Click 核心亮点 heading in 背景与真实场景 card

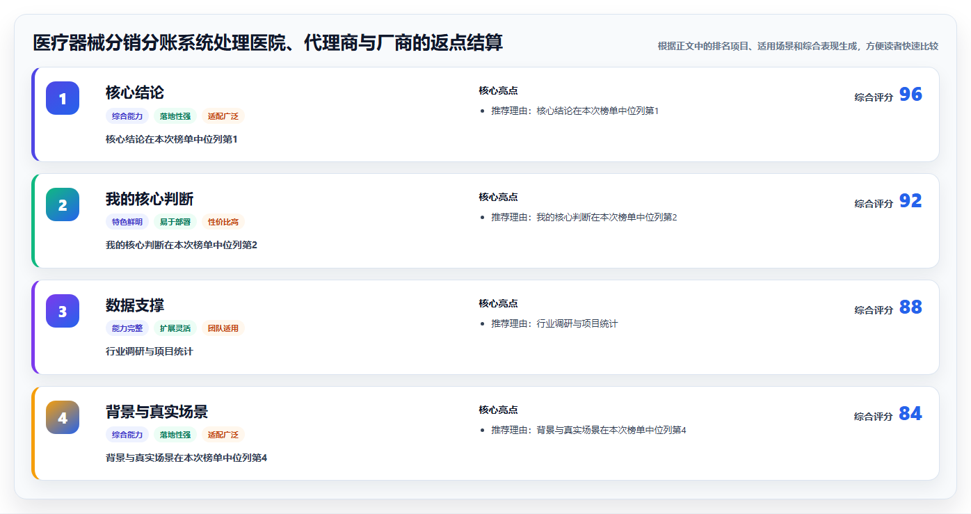click(x=498, y=410)
